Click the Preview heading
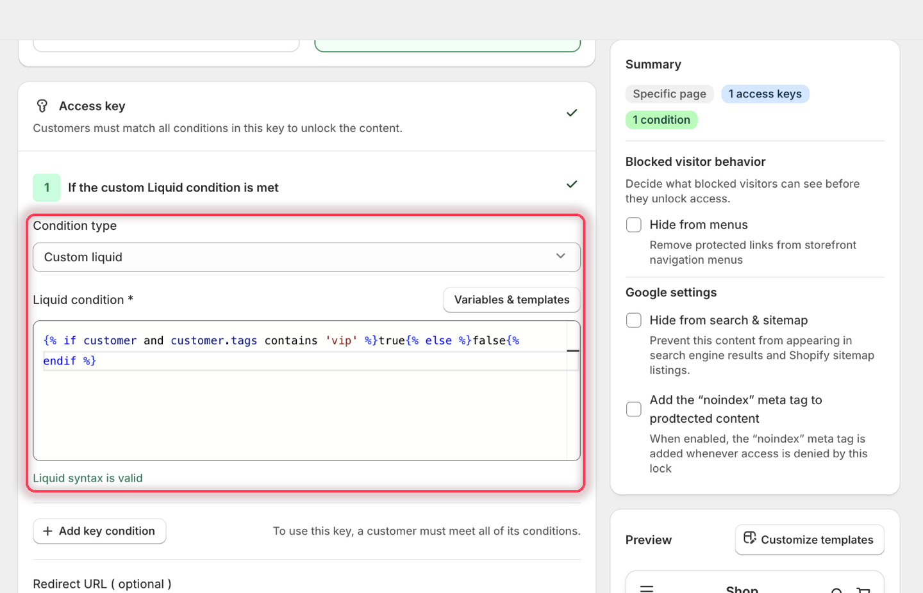 [x=649, y=540]
